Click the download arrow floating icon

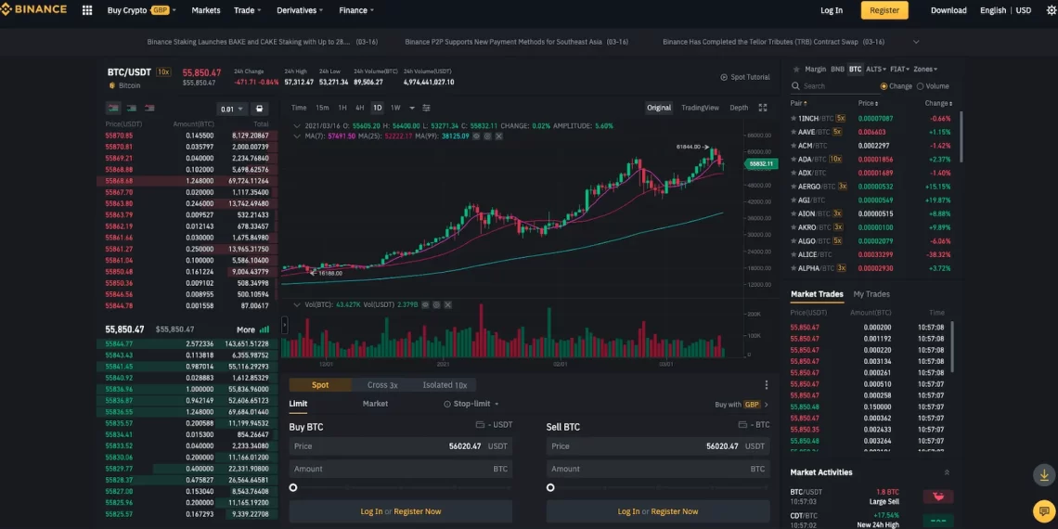coord(1044,475)
